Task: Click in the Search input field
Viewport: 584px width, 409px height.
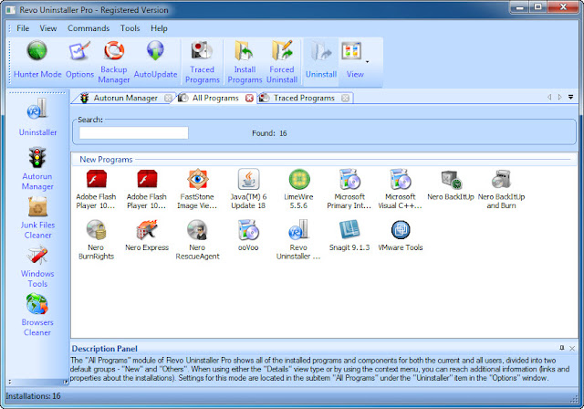Action: (134, 133)
